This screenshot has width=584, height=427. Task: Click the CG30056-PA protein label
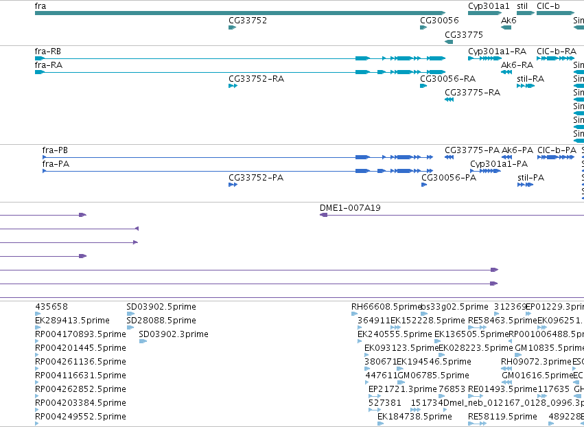pos(449,178)
